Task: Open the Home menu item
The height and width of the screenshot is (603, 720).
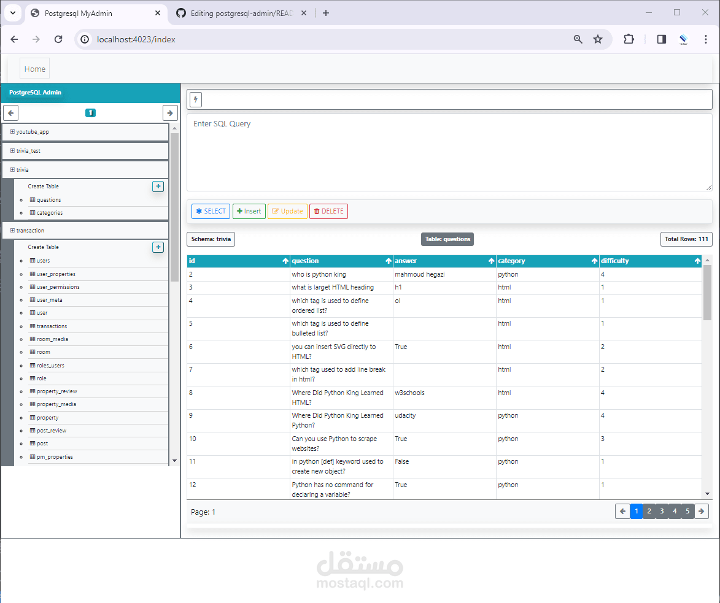Action: (35, 69)
